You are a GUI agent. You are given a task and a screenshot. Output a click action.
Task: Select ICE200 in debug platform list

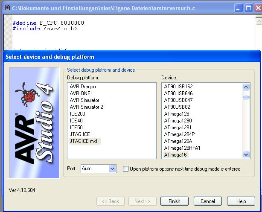[x=77, y=114]
